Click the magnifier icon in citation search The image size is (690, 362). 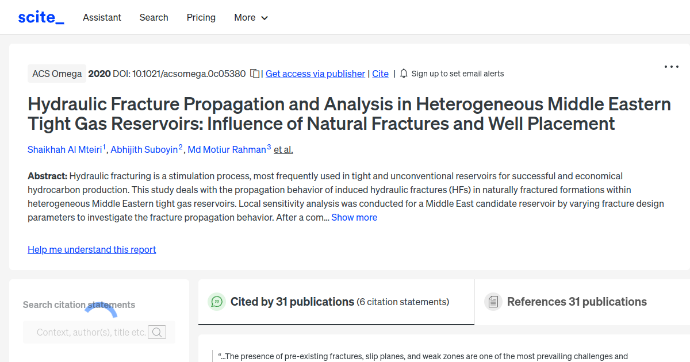[x=157, y=332]
